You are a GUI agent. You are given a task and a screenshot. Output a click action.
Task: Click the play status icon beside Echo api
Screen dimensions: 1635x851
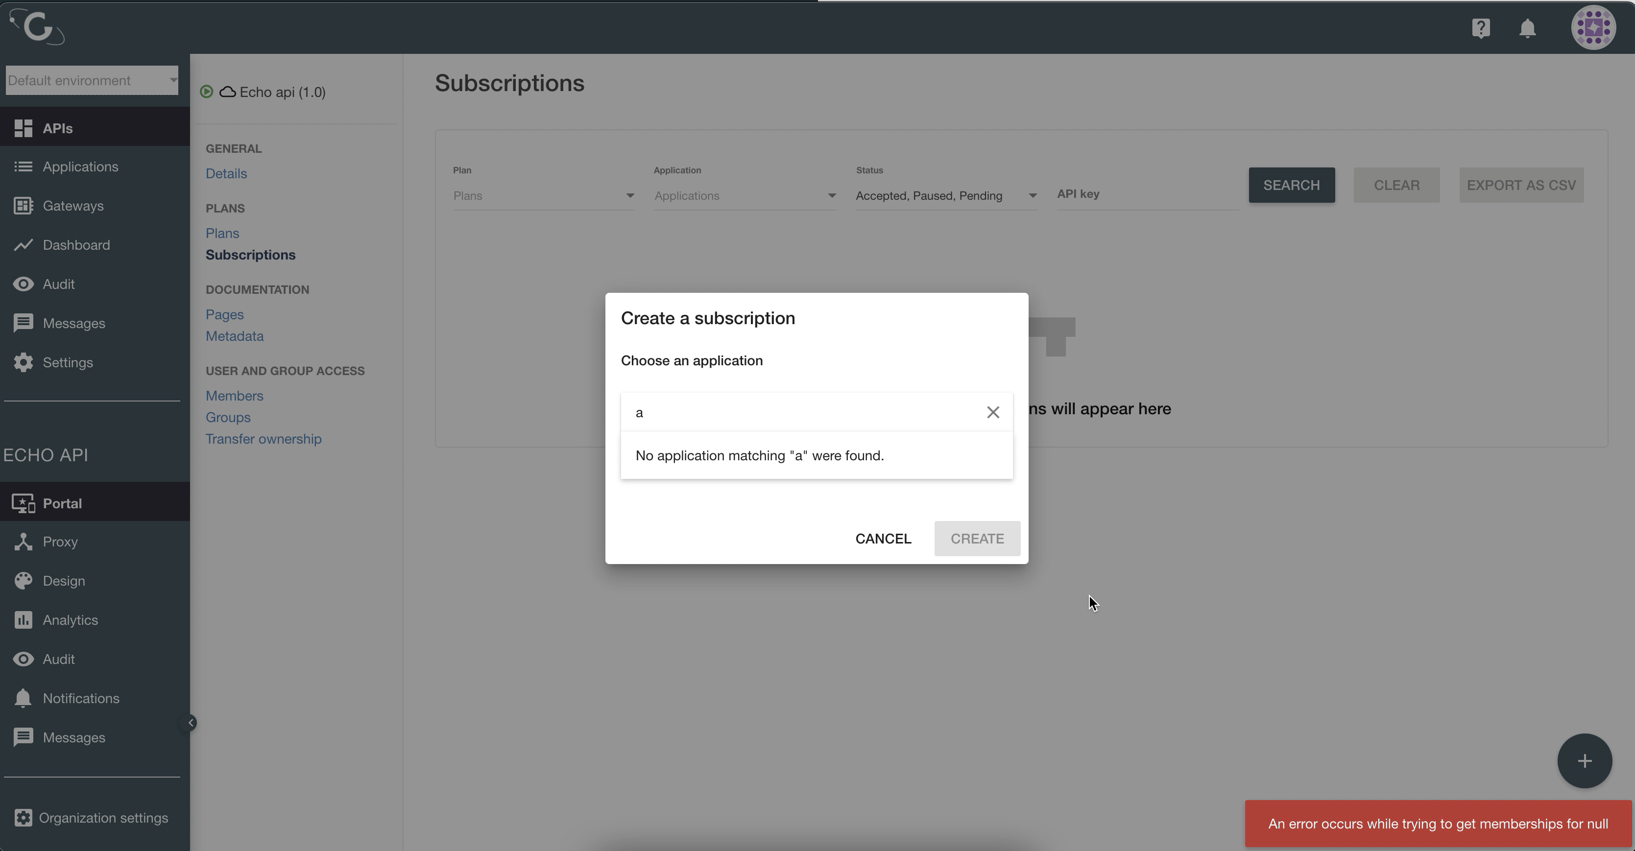click(206, 92)
